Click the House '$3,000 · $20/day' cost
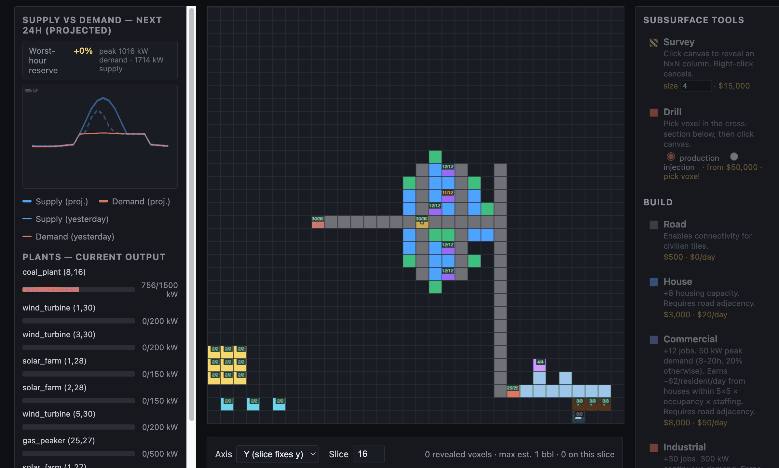 695,315
